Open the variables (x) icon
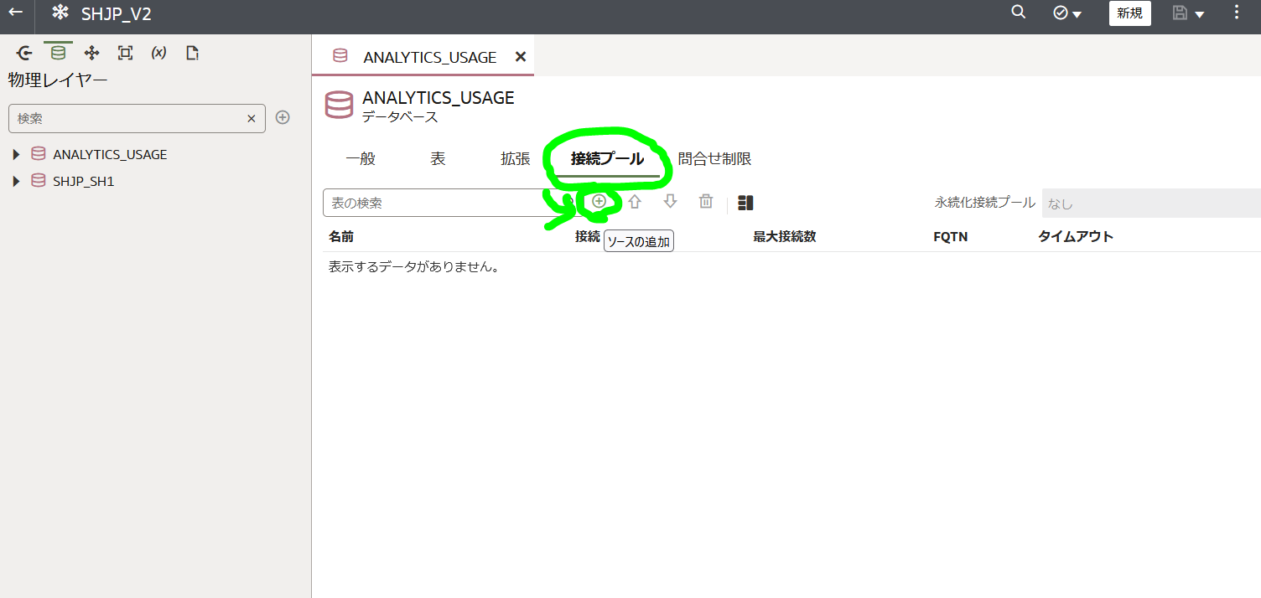The height and width of the screenshot is (598, 1261). 158,53
